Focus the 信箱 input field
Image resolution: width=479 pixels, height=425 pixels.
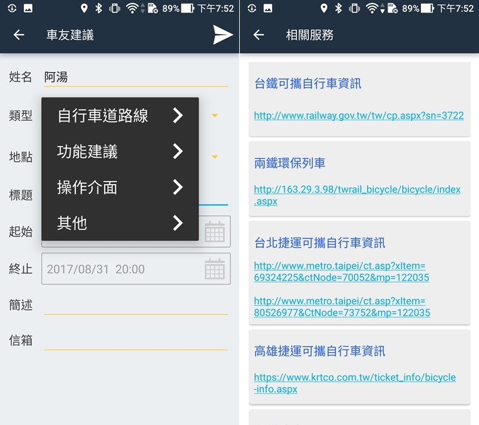click(x=136, y=341)
